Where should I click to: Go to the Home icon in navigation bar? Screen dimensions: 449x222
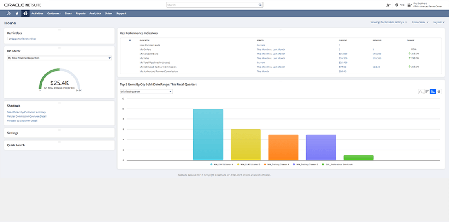coord(25,13)
